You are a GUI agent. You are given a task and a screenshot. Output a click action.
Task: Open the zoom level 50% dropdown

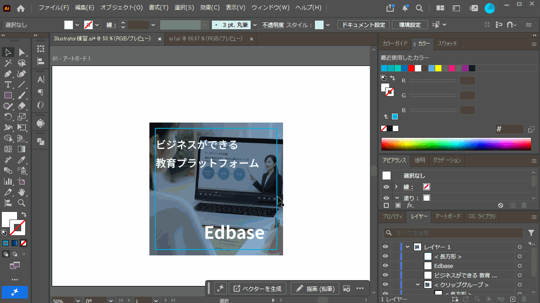coord(78,301)
